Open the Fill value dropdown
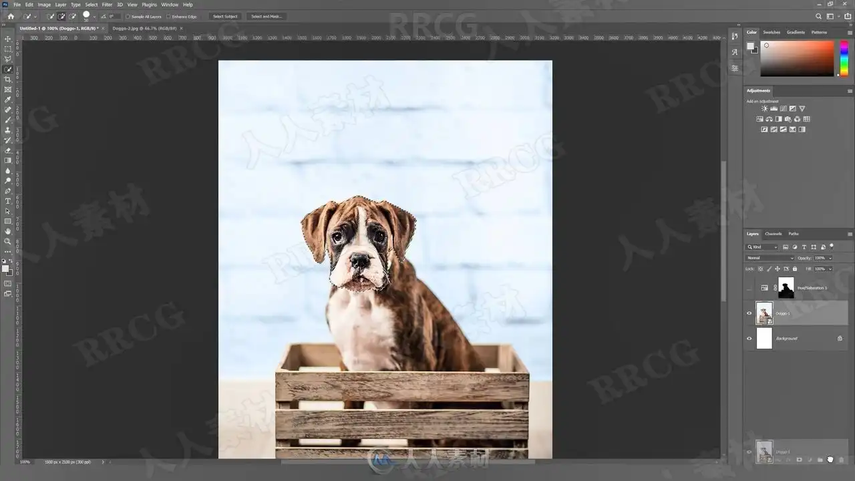This screenshot has height=481, width=855. [x=830, y=269]
